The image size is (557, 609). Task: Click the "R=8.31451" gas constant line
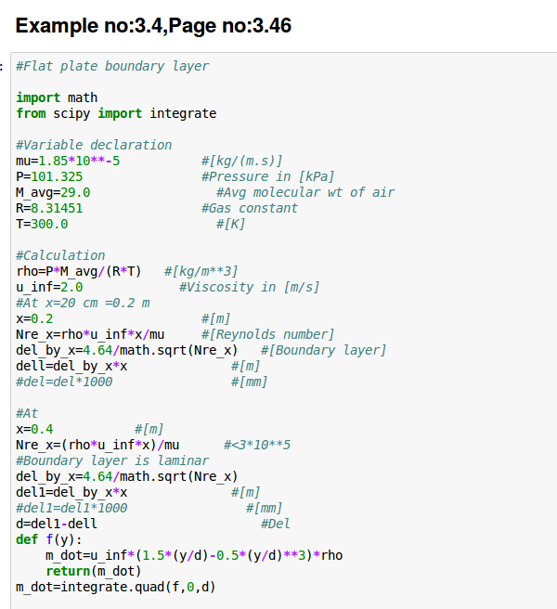coord(49,208)
